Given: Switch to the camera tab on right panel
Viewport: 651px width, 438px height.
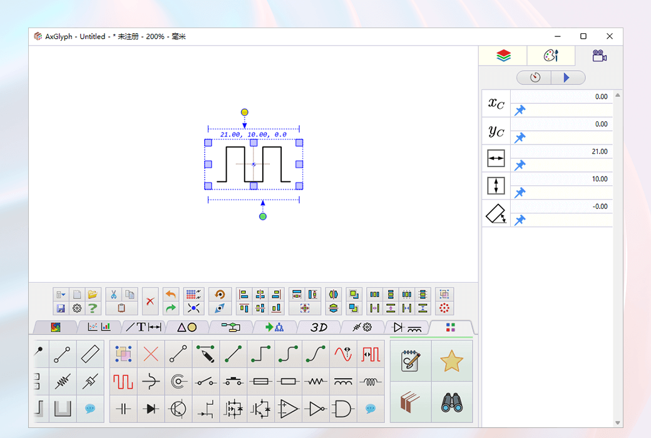Looking at the screenshot, I should pos(599,56).
